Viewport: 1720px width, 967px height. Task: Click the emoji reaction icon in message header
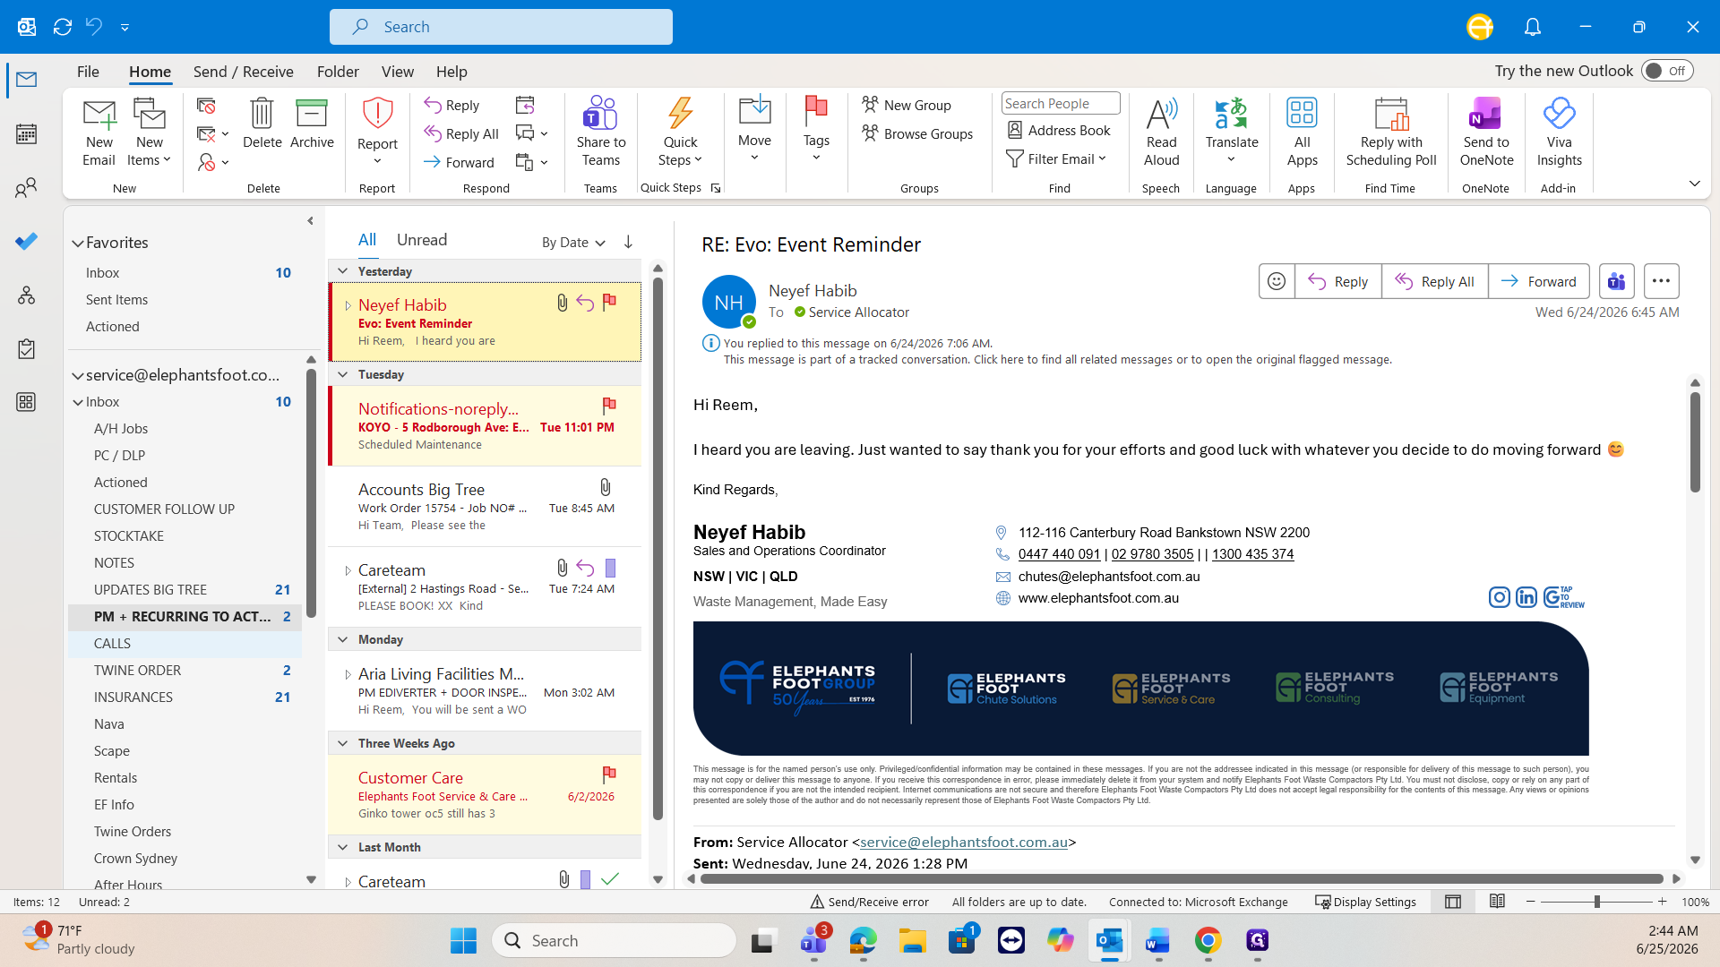1277,281
